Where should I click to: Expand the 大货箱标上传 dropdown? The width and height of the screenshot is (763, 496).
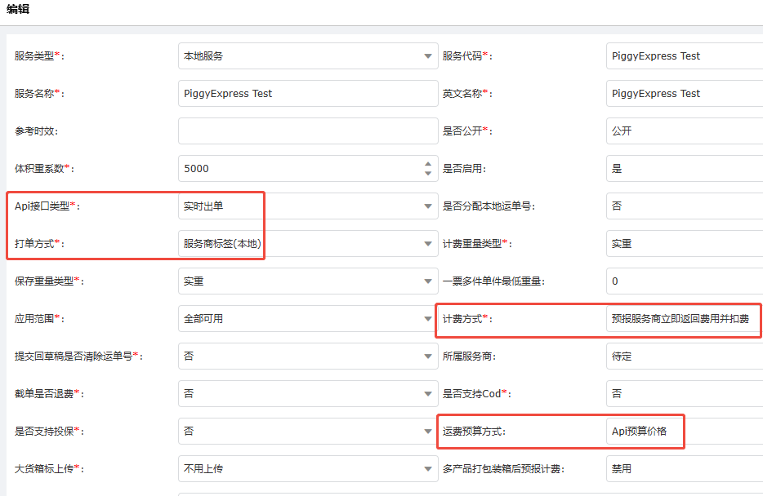click(x=307, y=469)
